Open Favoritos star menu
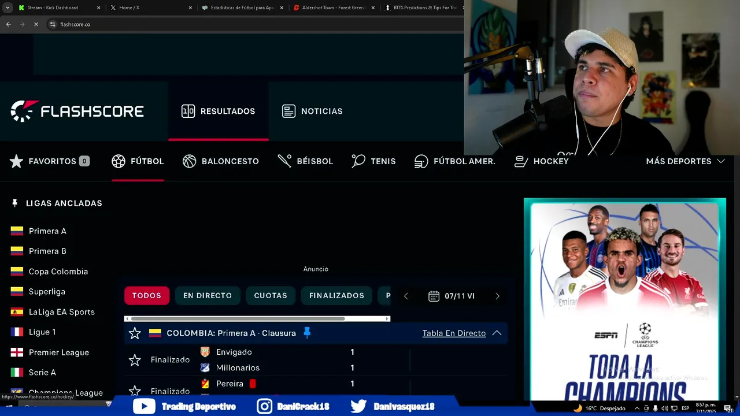This screenshot has width=740, height=416. [49, 161]
